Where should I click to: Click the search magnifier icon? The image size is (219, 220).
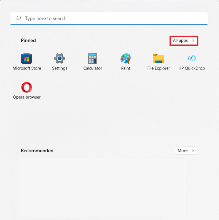pyautogui.click(x=18, y=18)
